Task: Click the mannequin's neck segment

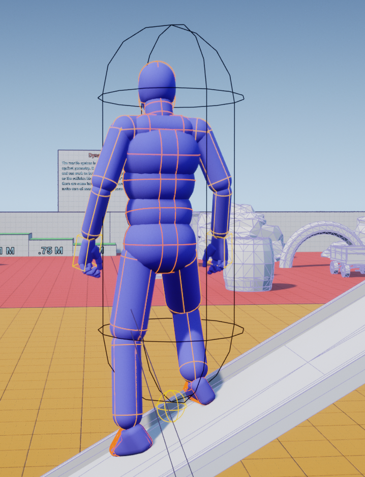Action: click(x=158, y=107)
